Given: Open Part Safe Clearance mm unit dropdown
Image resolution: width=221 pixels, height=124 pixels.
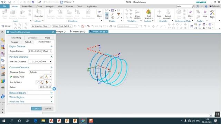Looking at the screenshot, I should click(47, 62).
